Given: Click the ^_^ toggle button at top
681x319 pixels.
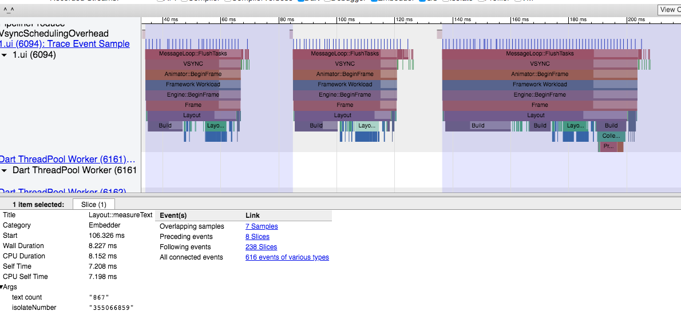Looking at the screenshot, I should (x=8, y=10).
